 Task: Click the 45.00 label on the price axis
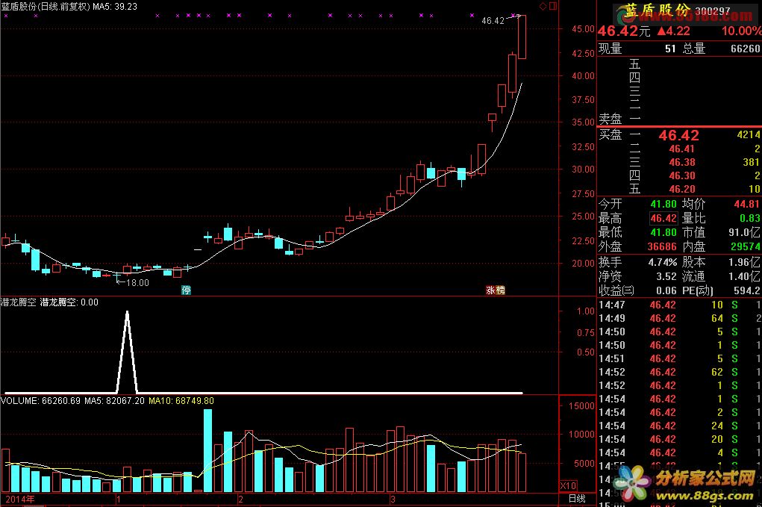(x=583, y=29)
